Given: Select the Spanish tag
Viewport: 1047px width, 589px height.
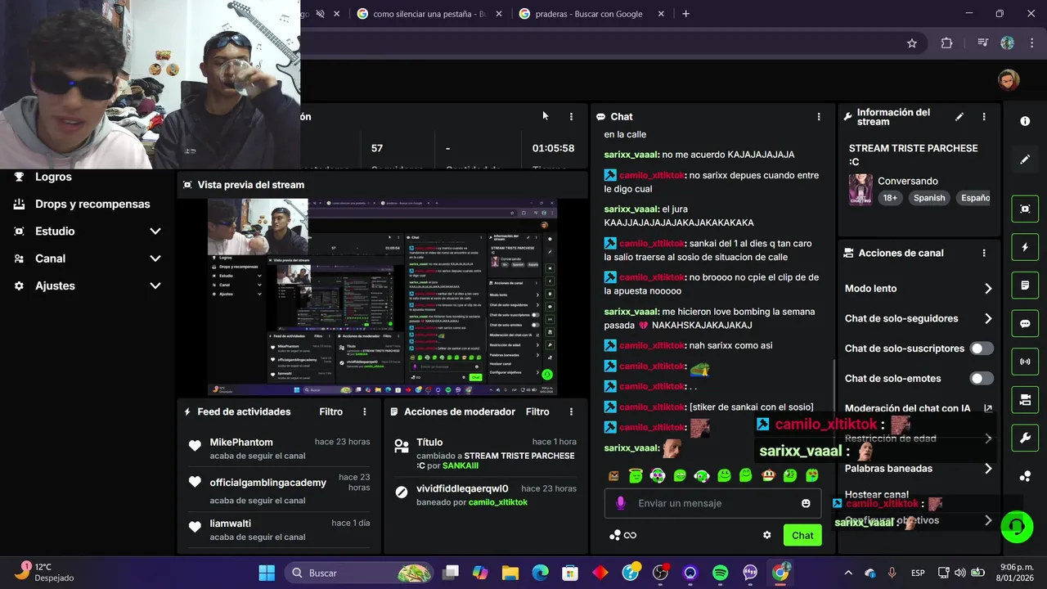Looking at the screenshot, I should point(929,198).
